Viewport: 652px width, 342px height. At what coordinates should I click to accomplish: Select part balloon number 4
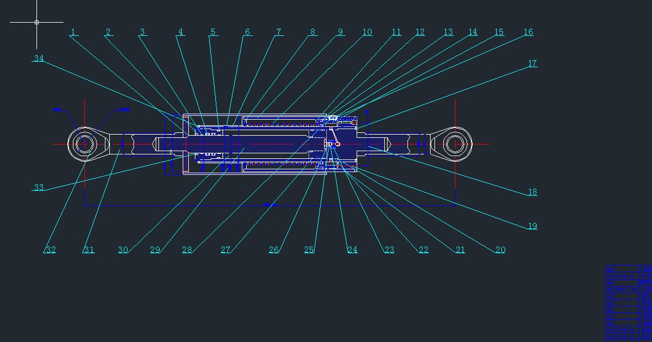coord(181,32)
